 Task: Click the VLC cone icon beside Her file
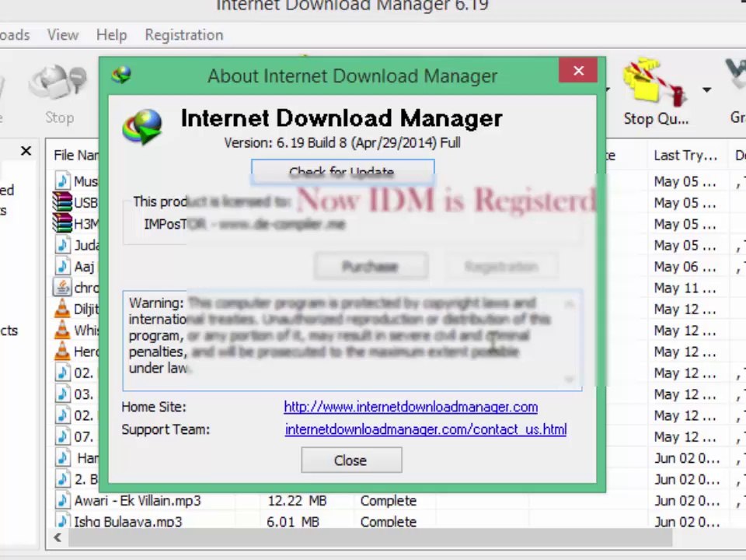62,351
